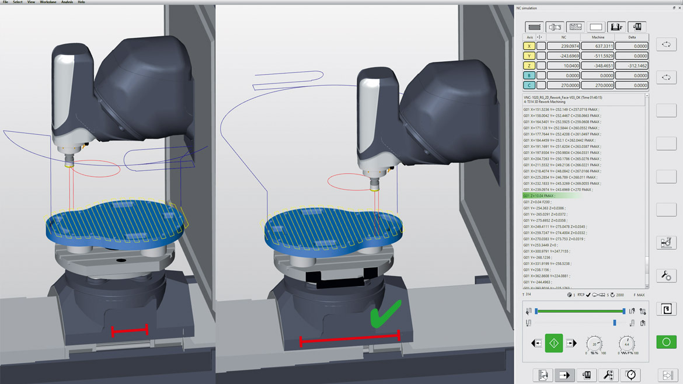
Task: Step forward one NC block
Action: tap(571, 344)
